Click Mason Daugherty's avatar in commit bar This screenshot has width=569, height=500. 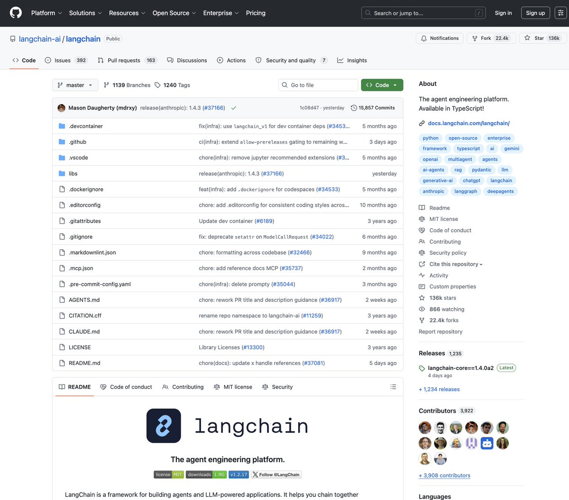pyautogui.click(x=61, y=108)
